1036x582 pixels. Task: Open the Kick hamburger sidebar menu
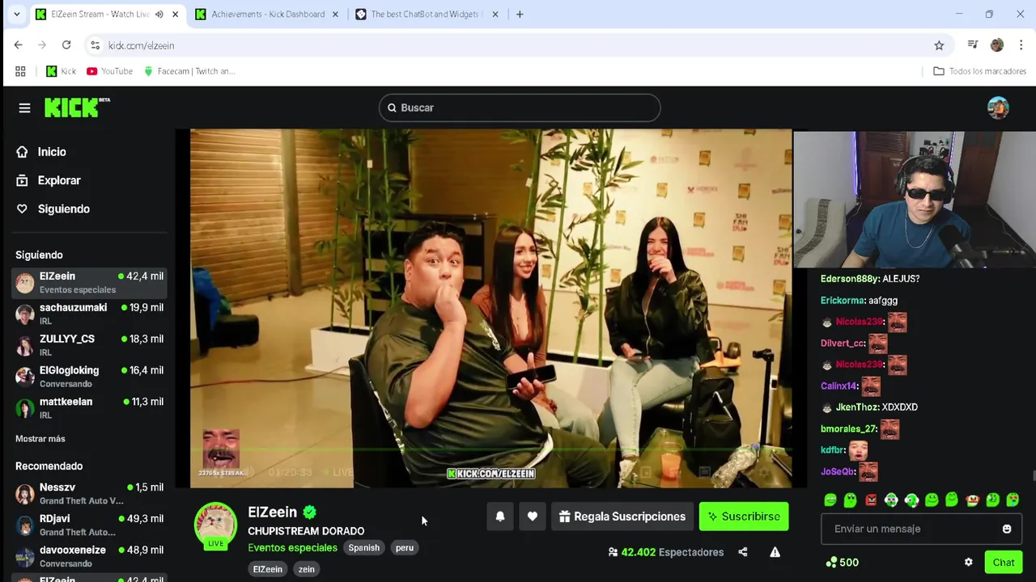click(x=24, y=108)
